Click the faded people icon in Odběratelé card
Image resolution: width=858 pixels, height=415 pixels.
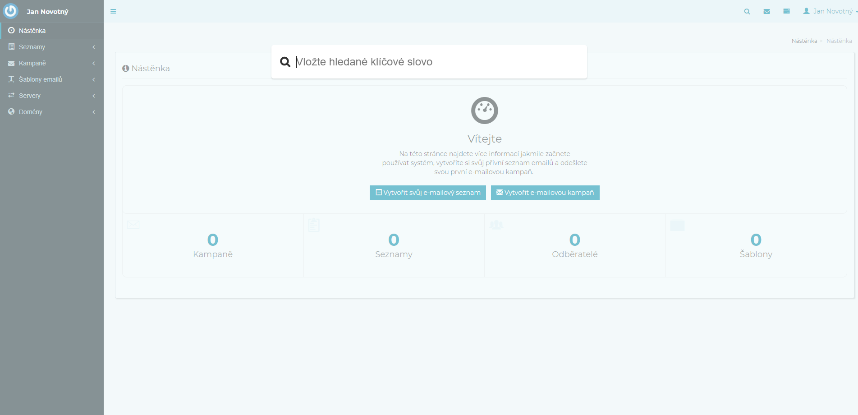496,224
